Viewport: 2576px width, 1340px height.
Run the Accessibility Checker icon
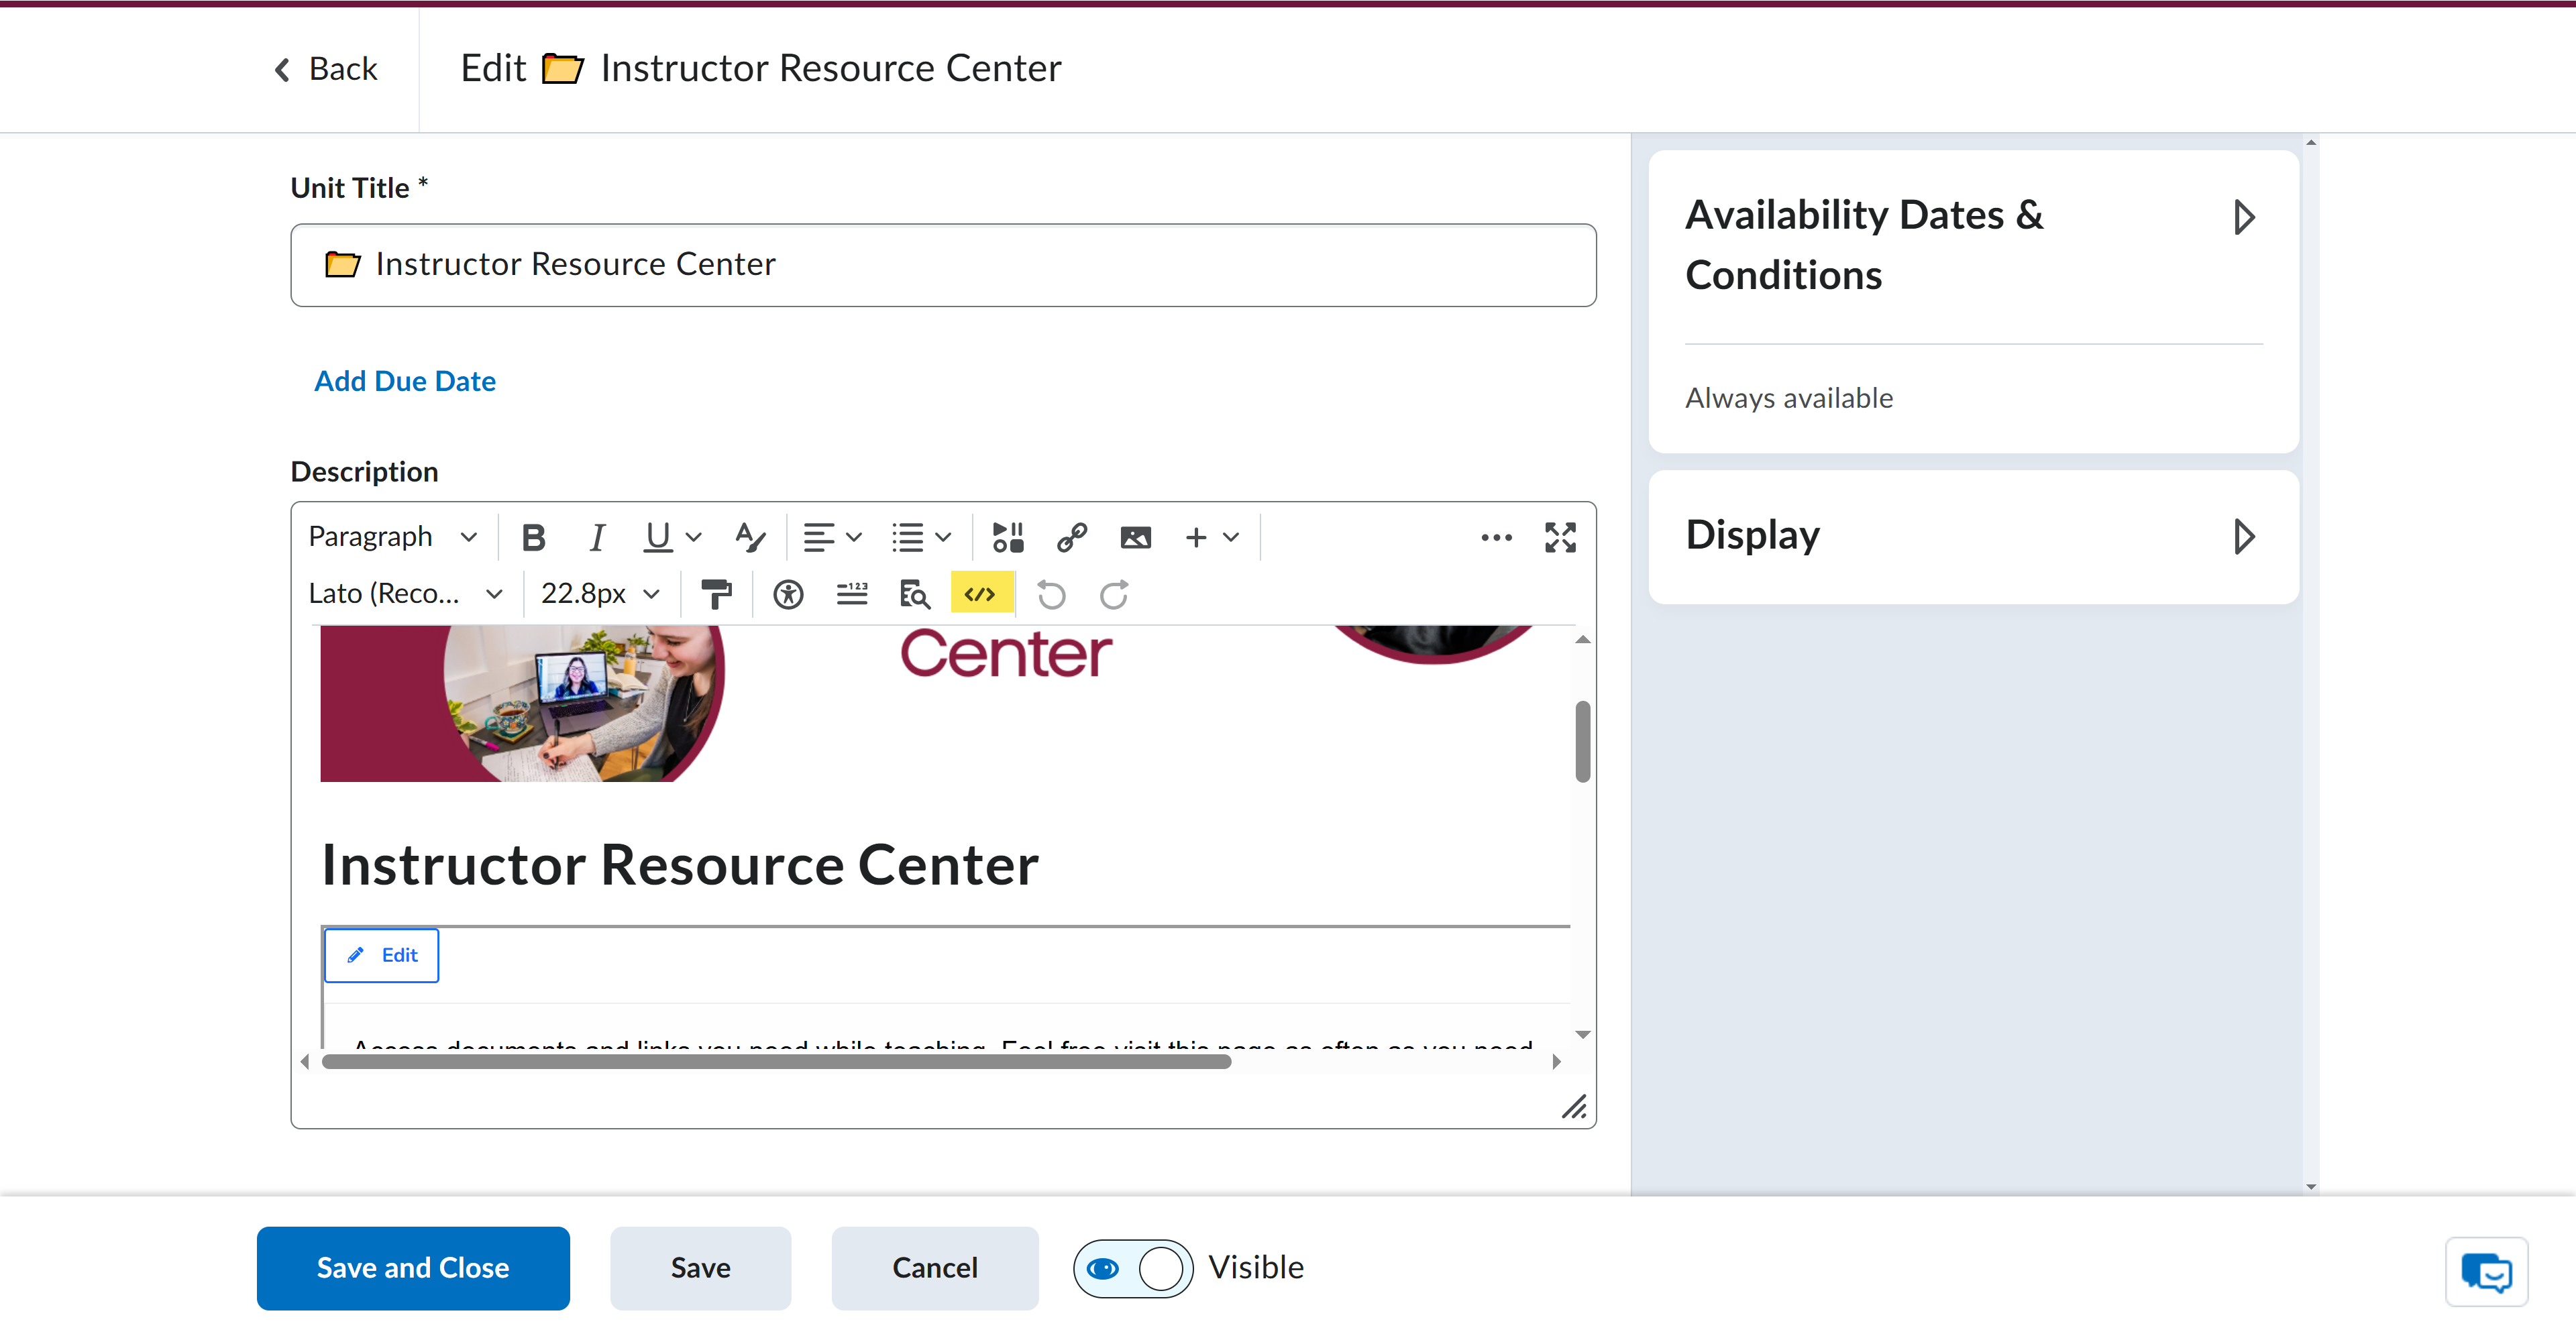click(788, 595)
